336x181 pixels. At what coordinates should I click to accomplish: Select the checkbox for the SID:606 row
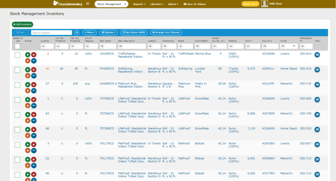click(17, 100)
